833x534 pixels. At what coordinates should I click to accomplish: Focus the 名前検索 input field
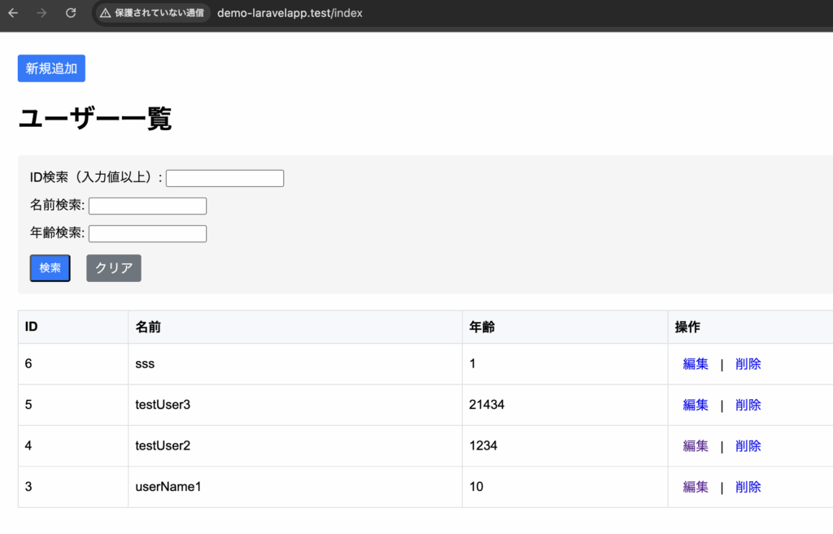(147, 206)
